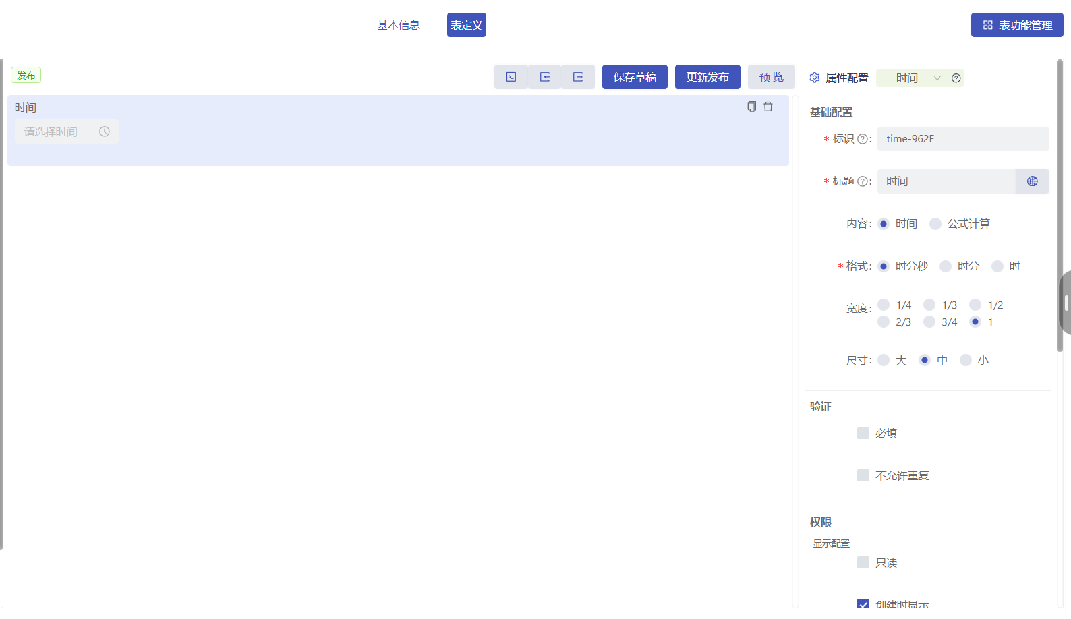Enable the 必填 checkbox
This screenshot has width=1071, height=619.
click(x=863, y=433)
